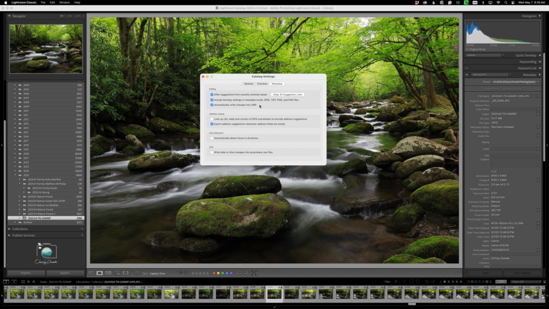Image resolution: width=549 pixels, height=309 pixels.
Task: Select the Grid view icon
Action: coord(93,273)
